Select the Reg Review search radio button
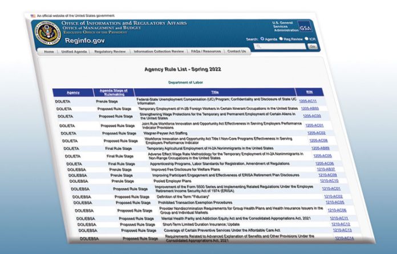Screen dimensions: 397x254 [x=281, y=39]
